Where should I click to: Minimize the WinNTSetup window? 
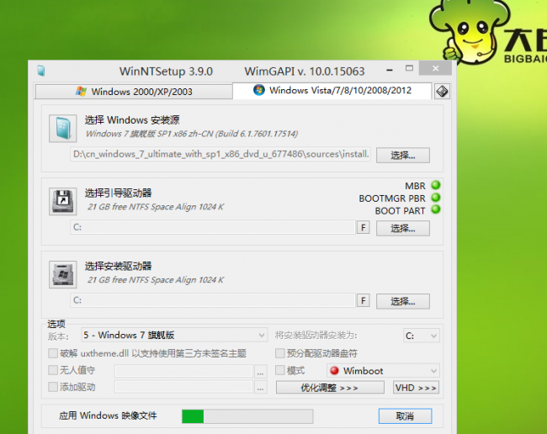[390, 70]
